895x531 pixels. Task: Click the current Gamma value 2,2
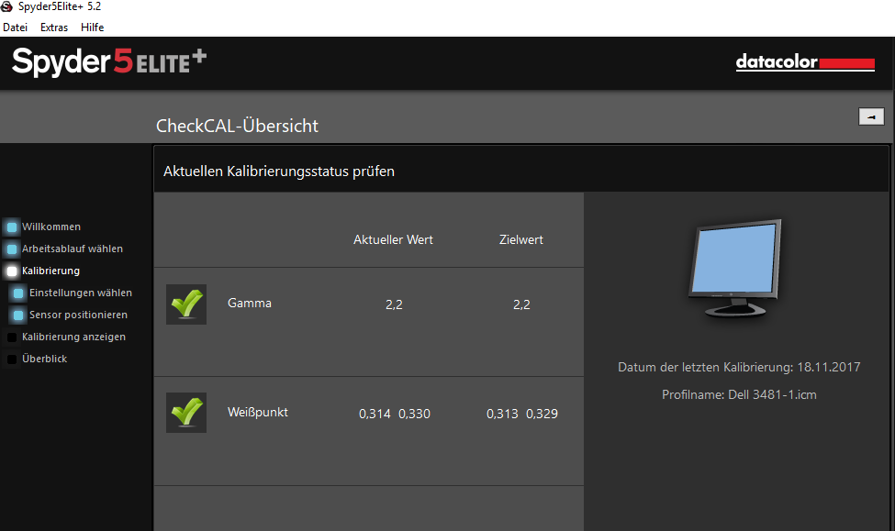point(394,304)
